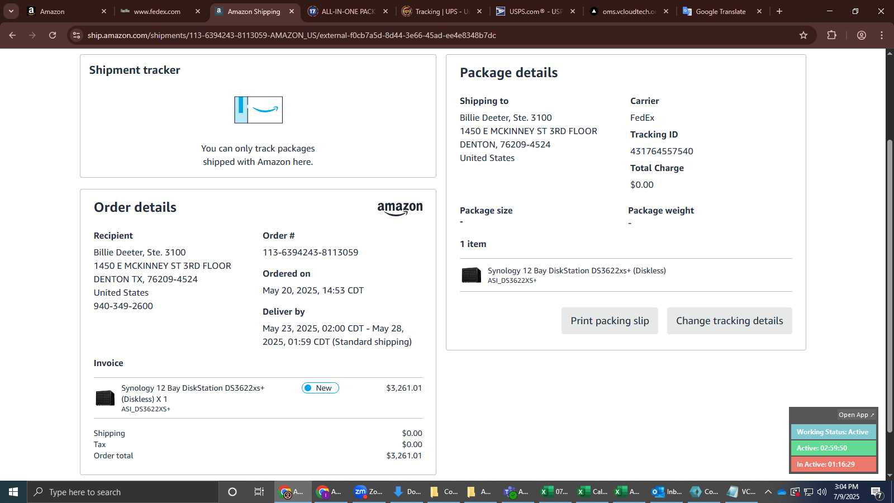
Task: Click the Synology 12 Bay DiskStation package item name
Action: click(x=577, y=271)
